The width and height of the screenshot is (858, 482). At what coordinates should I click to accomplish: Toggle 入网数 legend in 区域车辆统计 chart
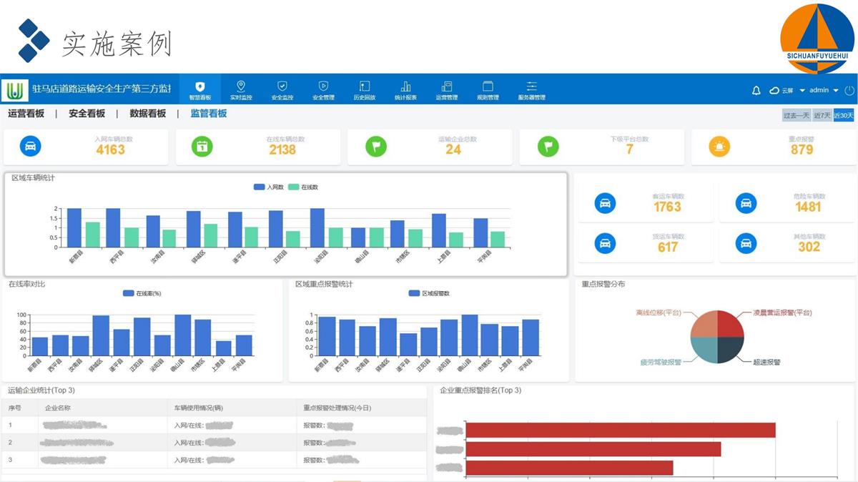tap(268, 187)
